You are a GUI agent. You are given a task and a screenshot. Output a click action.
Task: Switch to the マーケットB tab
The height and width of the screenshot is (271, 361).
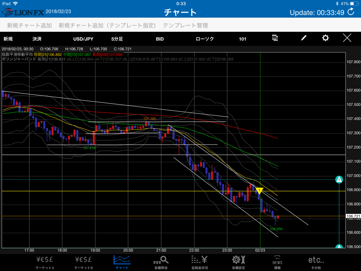pos(84,262)
